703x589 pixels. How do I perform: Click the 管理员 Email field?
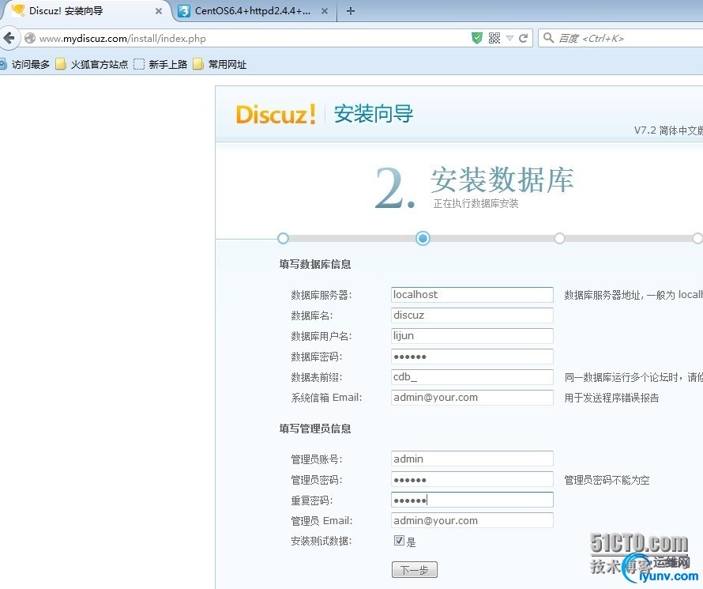click(x=472, y=520)
